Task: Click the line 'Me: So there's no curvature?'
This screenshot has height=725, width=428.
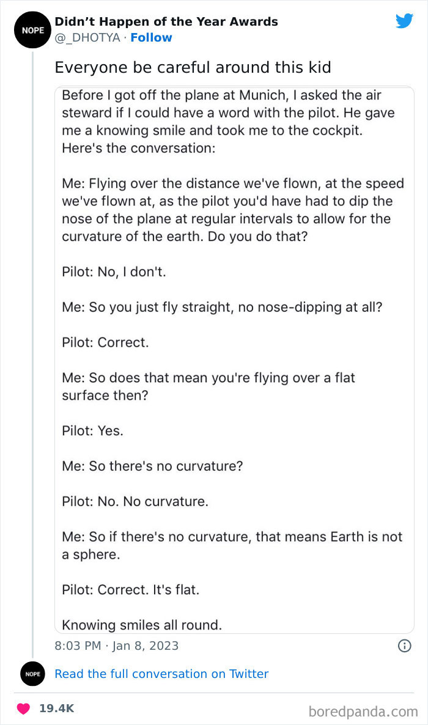Action: (153, 466)
